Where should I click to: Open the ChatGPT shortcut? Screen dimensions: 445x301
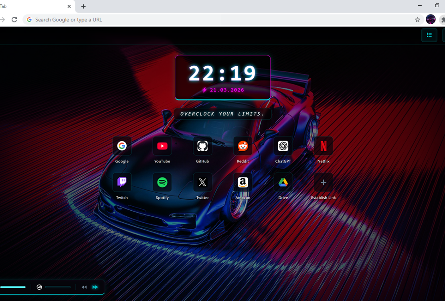[283, 146]
